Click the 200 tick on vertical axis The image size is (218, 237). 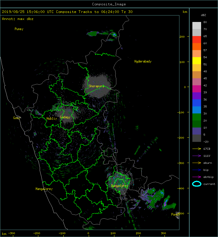pyautogui.click(x=182, y=37)
